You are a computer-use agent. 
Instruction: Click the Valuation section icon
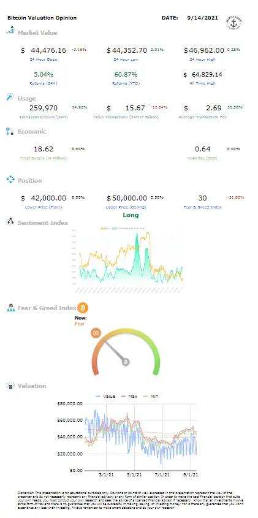[11, 386]
